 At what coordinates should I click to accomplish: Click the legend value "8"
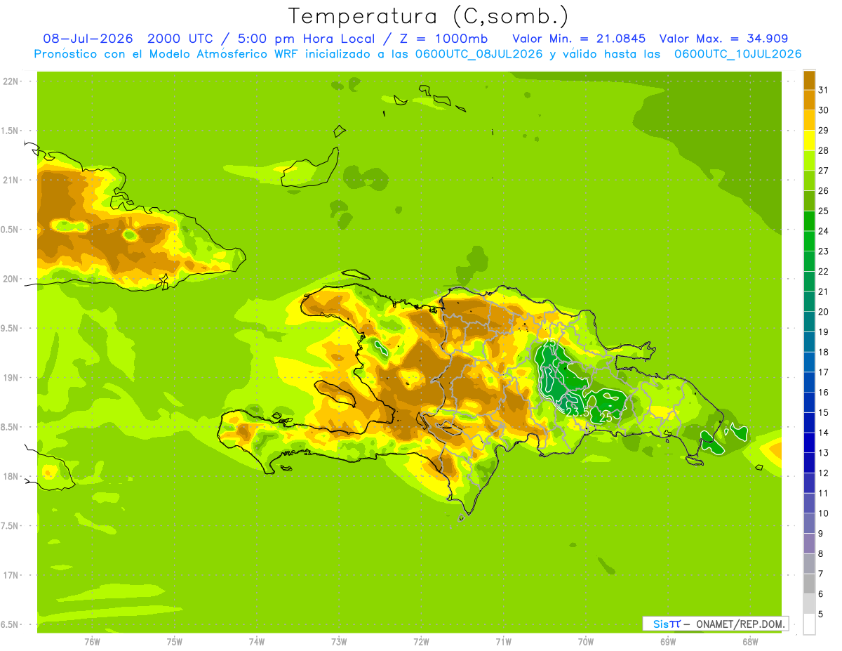coord(821,554)
